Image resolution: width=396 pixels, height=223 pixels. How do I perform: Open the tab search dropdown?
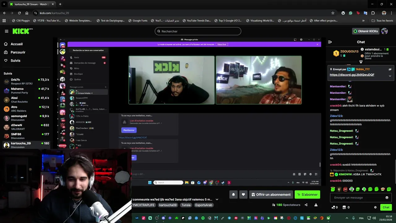[x=4, y=4]
